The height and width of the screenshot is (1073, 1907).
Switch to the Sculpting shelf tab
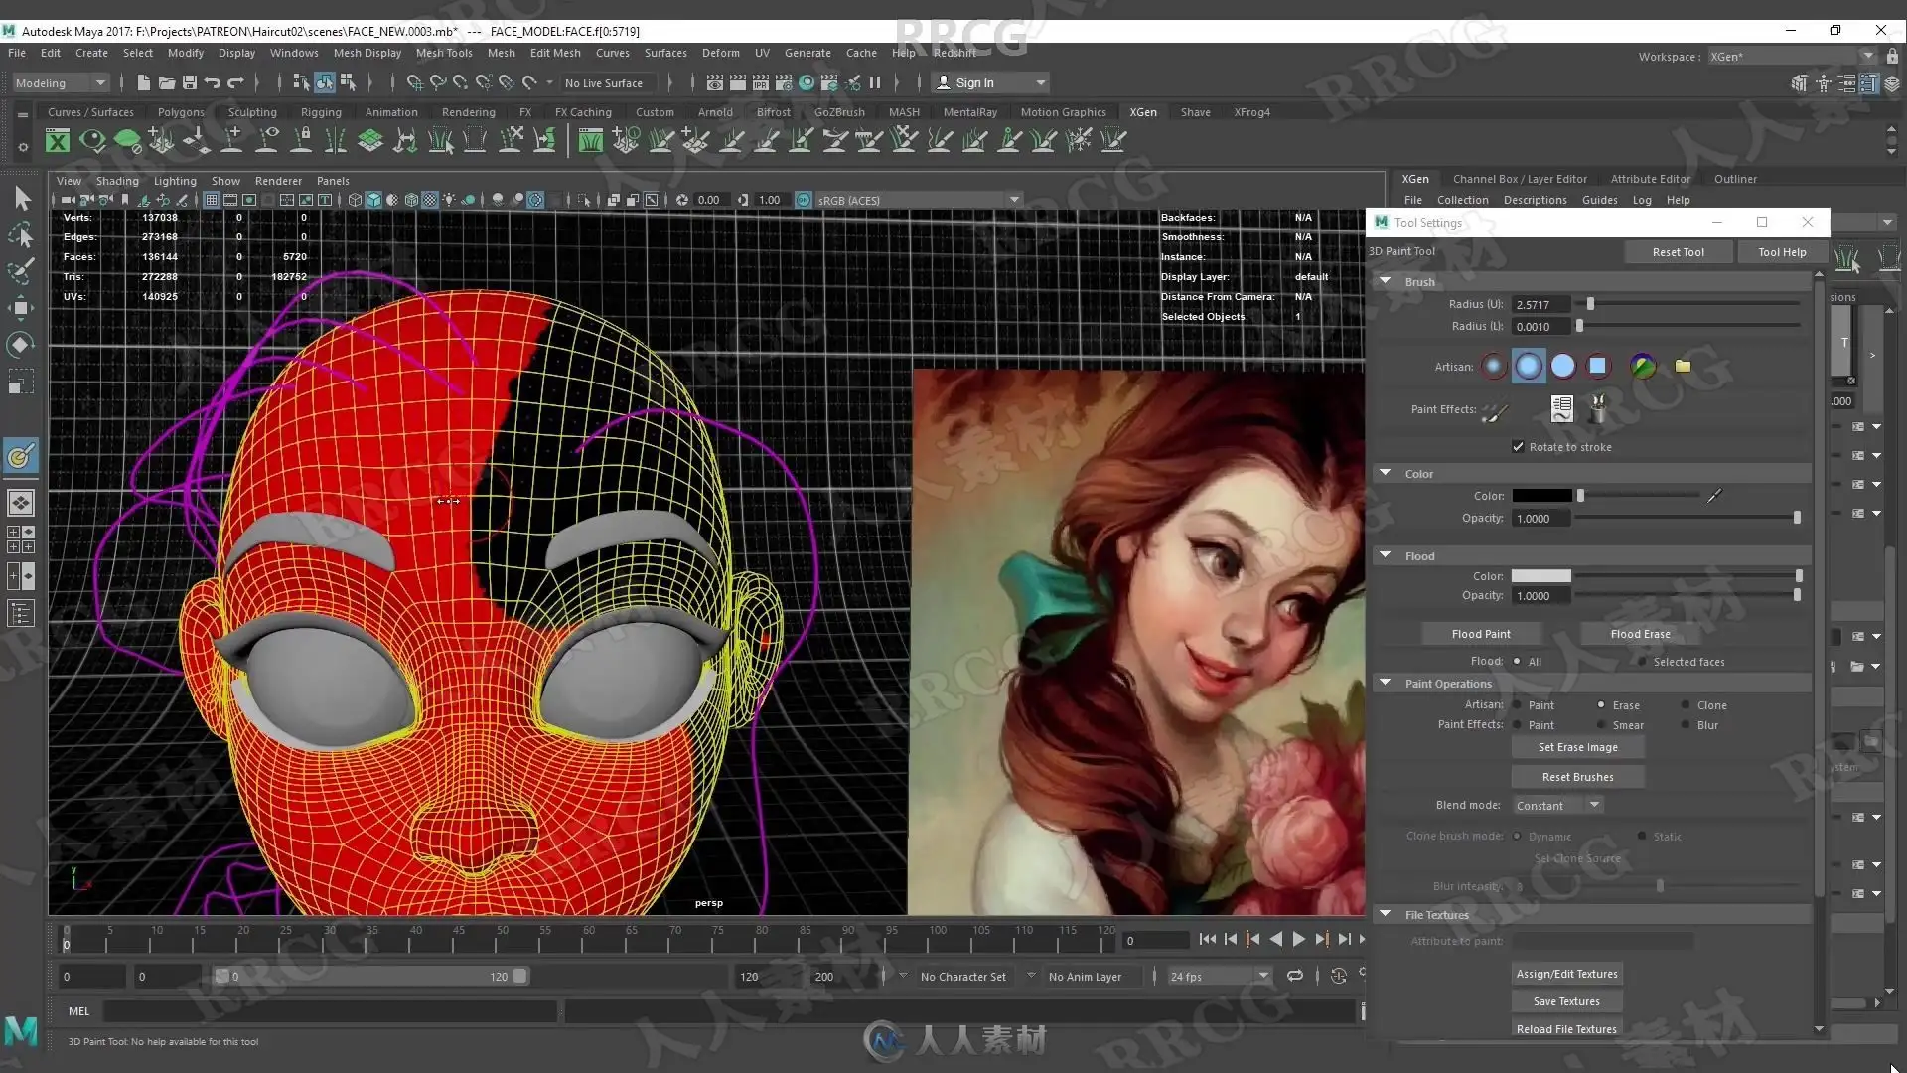[x=252, y=112]
